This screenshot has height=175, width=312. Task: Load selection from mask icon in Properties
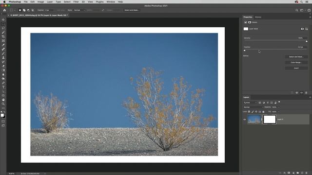point(292,93)
